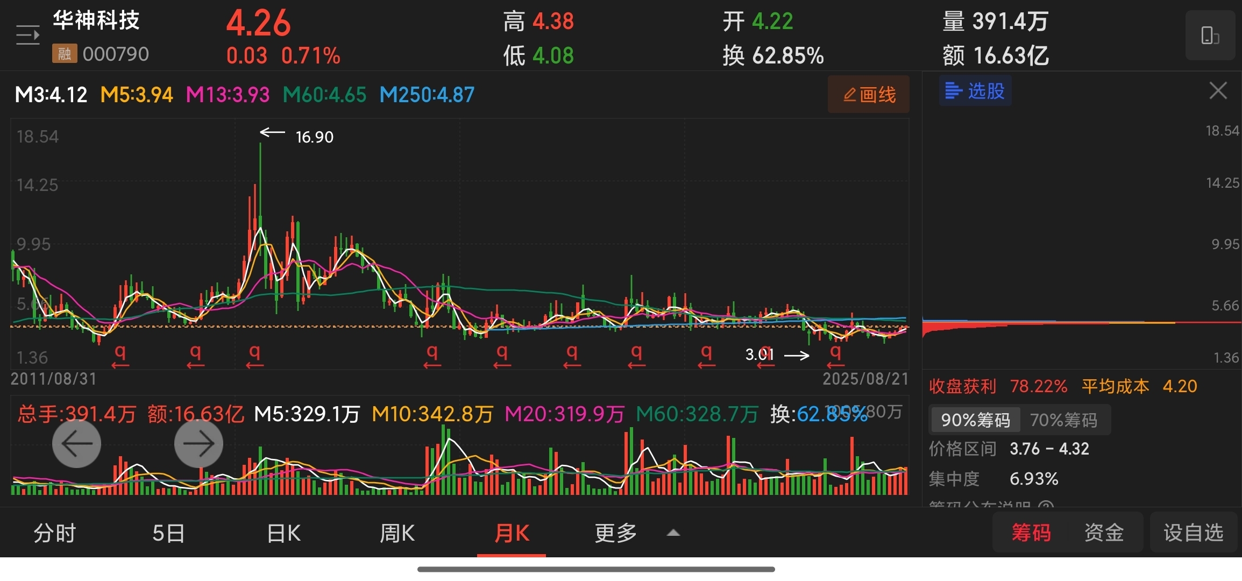Choose the 70%筹码 option
The image size is (1242, 581).
coord(1064,420)
